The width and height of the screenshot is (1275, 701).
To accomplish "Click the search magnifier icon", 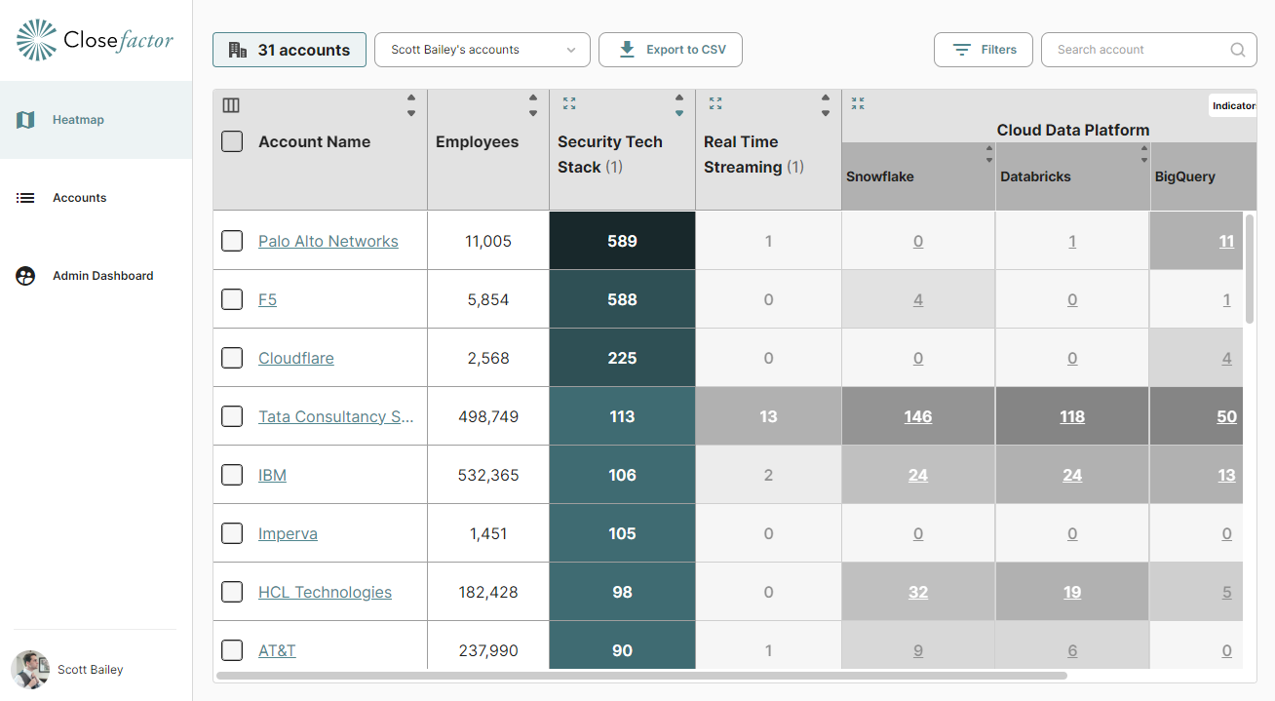I will coord(1238,50).
